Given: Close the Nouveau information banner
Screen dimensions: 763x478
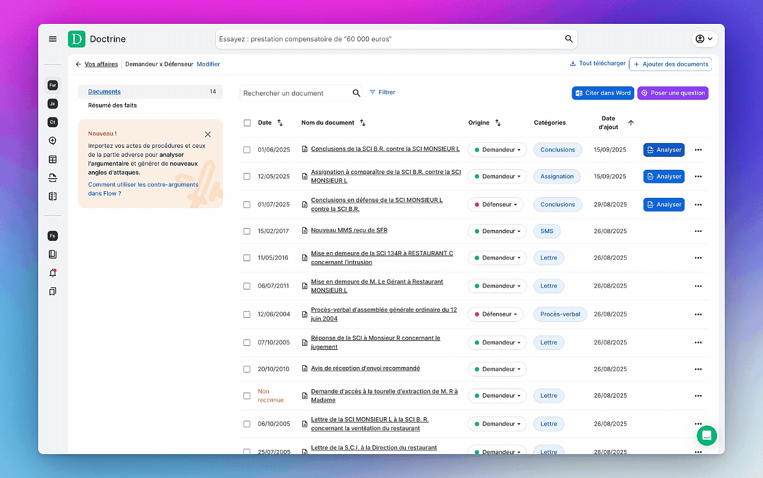Looking at the screenshot, I should (207, 135).
